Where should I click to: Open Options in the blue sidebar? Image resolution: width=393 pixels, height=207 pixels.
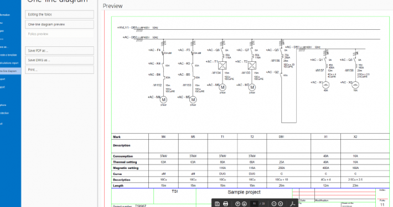[x=3, y=105]
